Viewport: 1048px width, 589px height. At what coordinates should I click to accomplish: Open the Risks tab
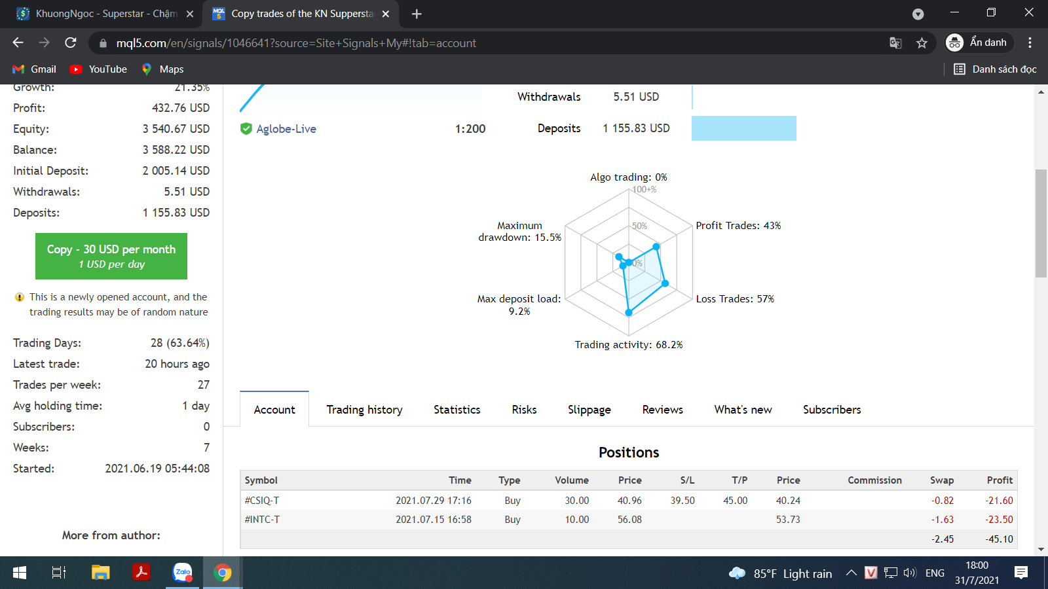point(525,410)
